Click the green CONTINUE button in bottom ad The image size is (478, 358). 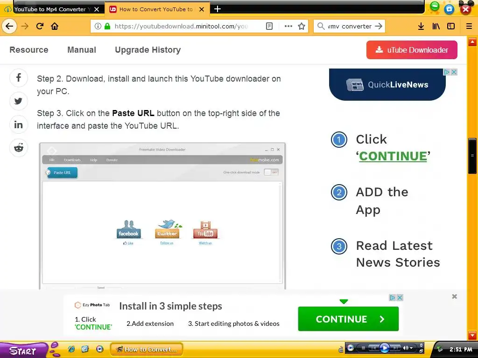(x=348, y=319)
